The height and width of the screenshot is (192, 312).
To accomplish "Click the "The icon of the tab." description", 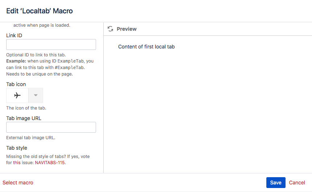I will pyautogui.click(x=26, y=108).
